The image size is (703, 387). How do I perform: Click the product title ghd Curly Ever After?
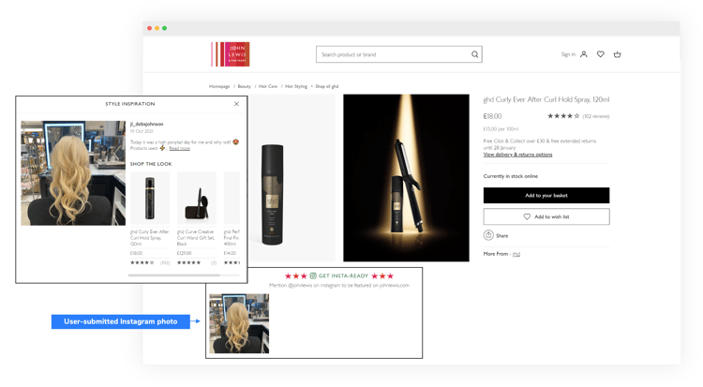(x=546, y=99)
